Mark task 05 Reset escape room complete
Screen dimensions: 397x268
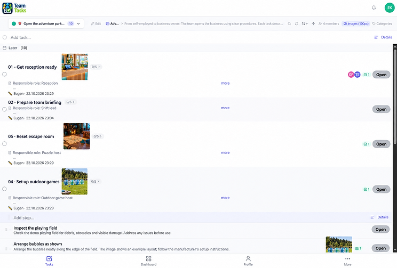click(4, 144)
